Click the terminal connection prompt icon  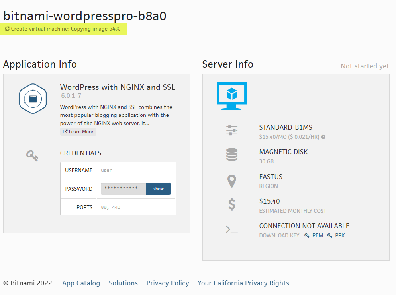coord(232,229)
